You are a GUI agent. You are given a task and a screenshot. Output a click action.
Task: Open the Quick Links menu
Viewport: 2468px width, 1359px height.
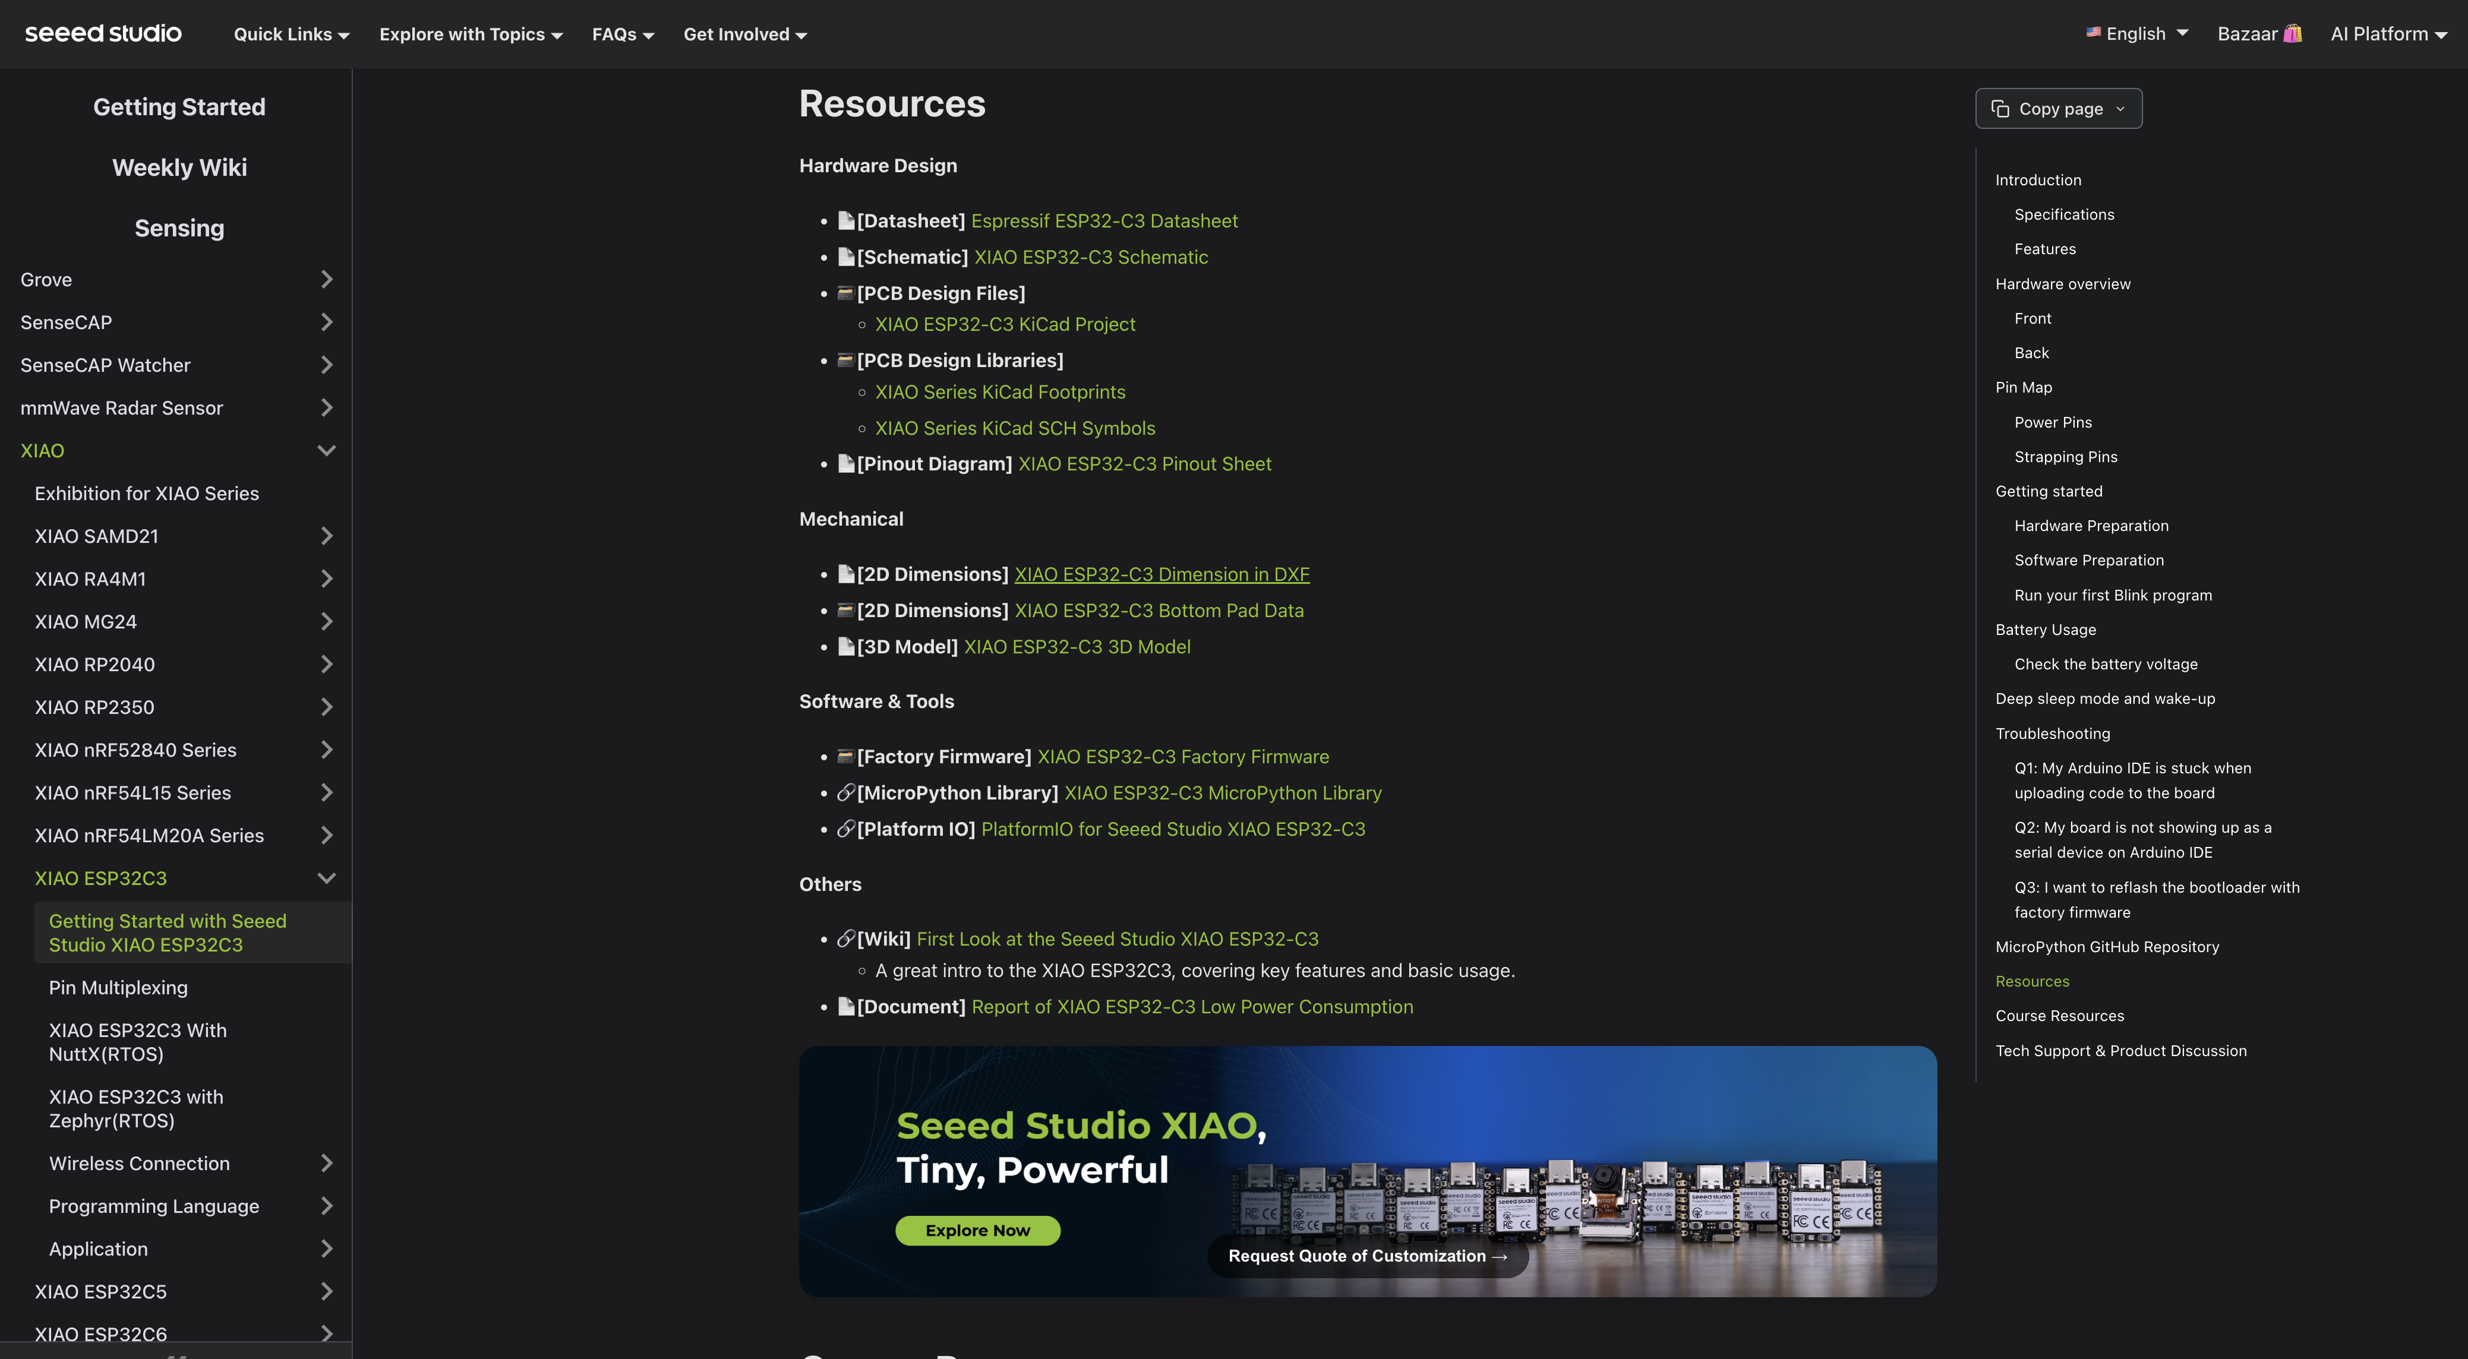291,34
